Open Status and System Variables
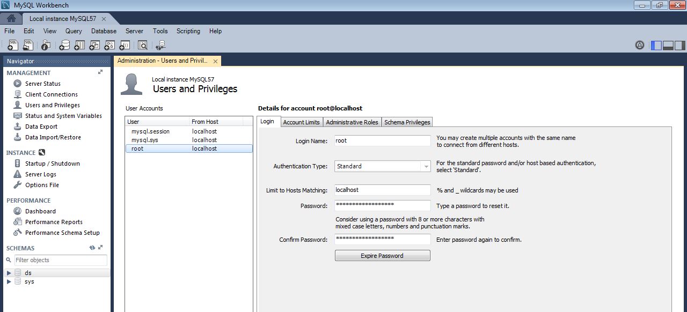Viewport: 687px width, 312px height. (63, 116)
